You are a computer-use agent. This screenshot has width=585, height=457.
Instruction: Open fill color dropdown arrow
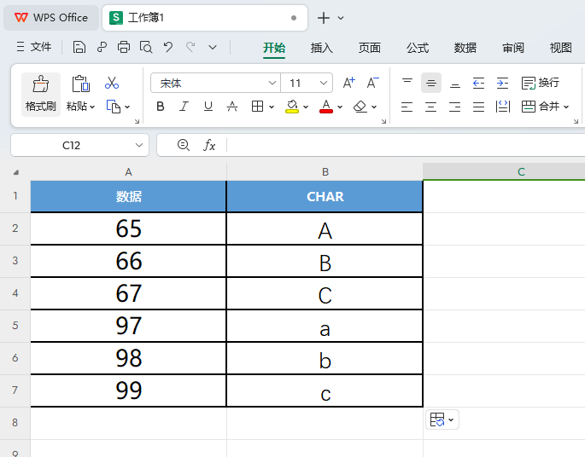(x=306, y=107)
